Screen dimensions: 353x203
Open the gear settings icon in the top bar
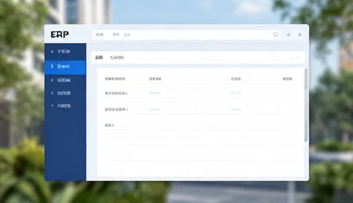point(288,35)
